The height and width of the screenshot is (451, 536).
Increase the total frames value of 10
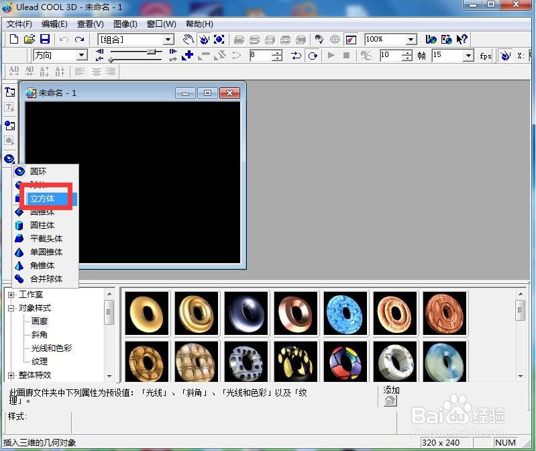click(407, 52)
